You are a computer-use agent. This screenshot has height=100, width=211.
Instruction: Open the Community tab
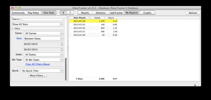click(18, 13)
